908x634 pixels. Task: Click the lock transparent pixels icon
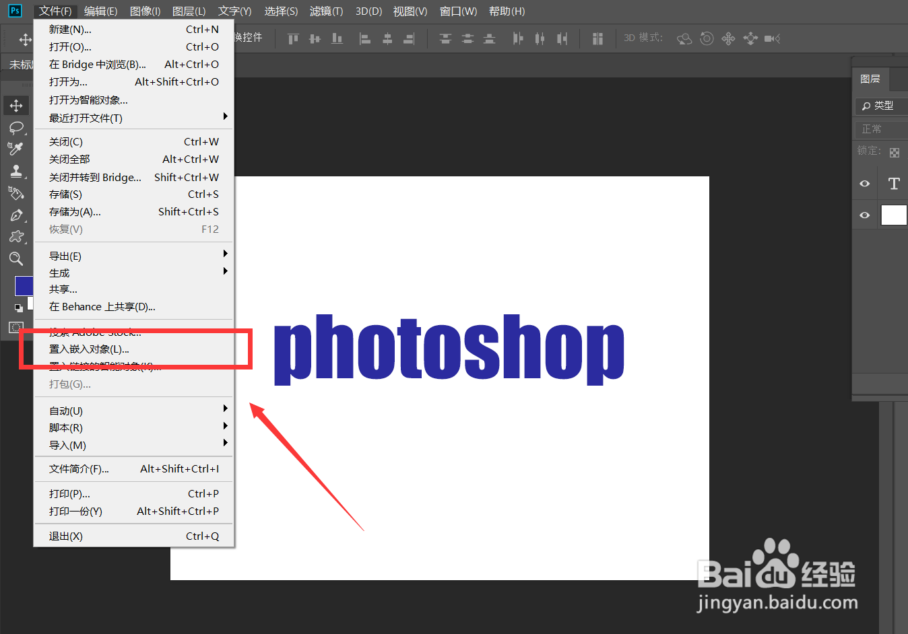tap(895, 153)
